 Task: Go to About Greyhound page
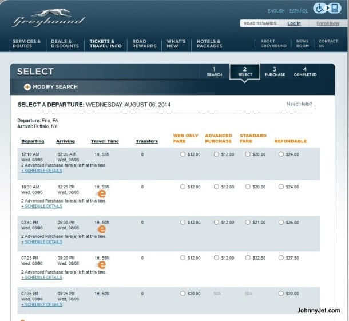273,43
